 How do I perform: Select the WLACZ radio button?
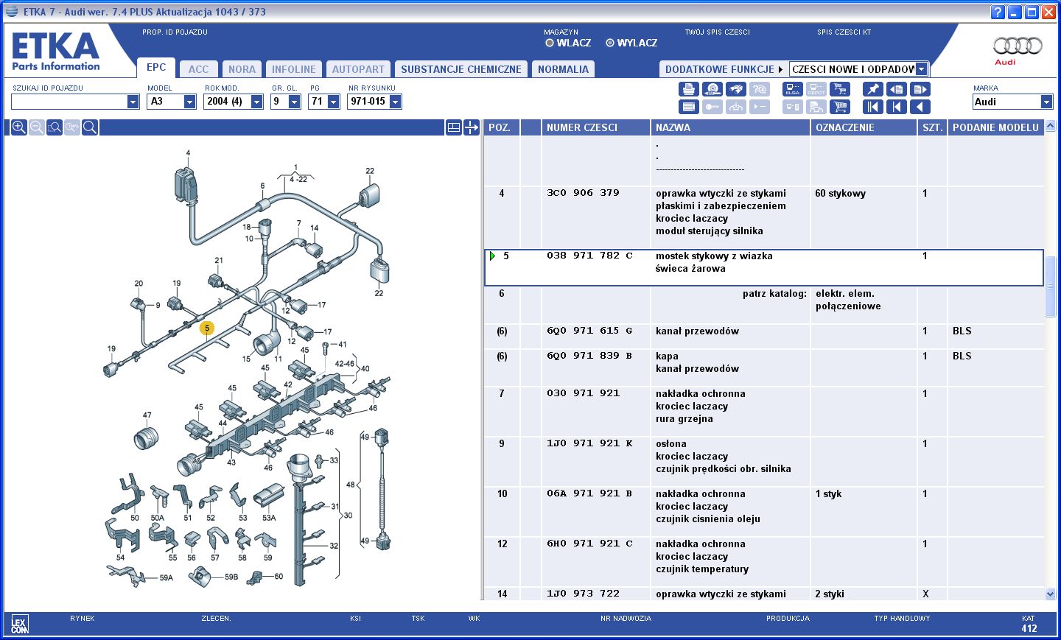click(550, 43)
